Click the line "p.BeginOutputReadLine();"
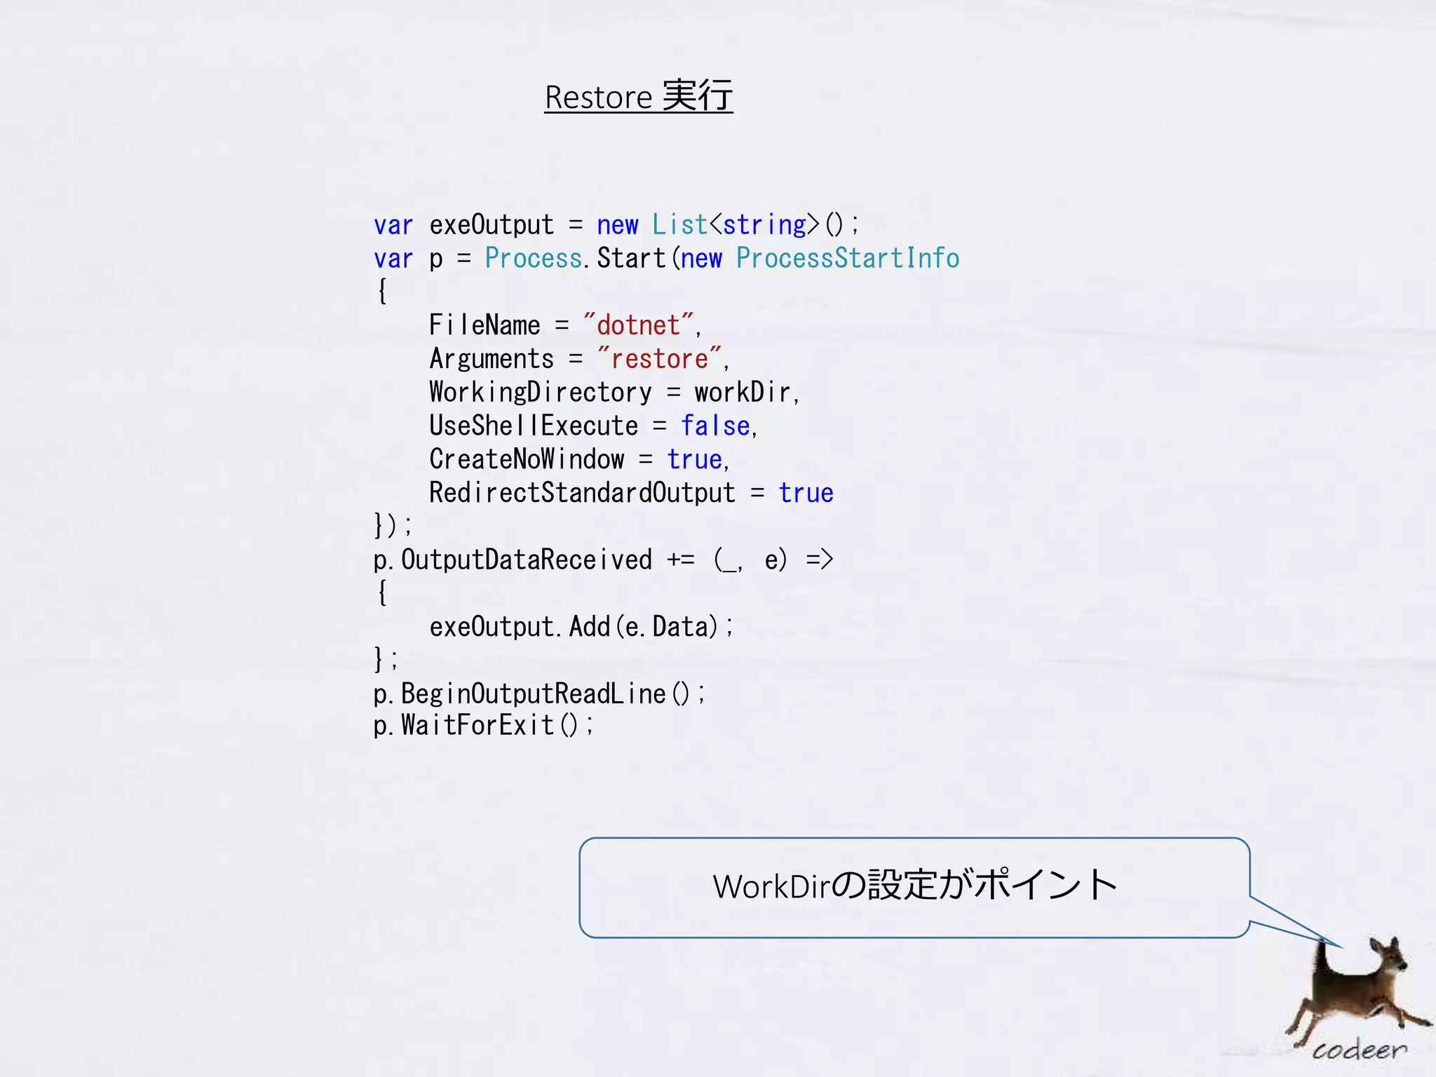Viewport: 1436px width, 1077px height. 539,694
